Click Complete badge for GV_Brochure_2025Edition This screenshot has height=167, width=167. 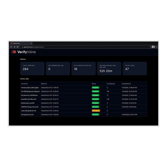96,95
